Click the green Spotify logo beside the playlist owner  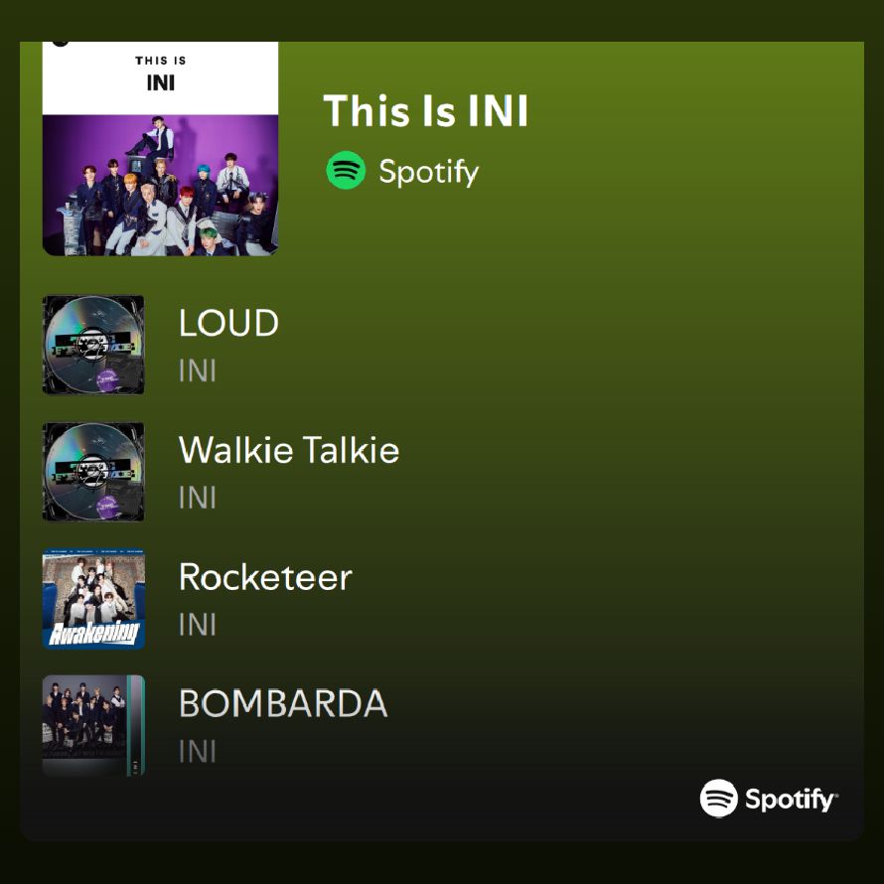pos(346,170)
